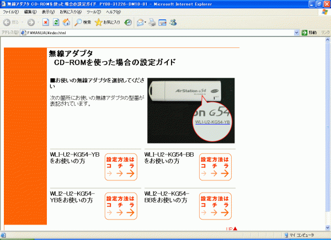Viewport: 331px width, 240px height.
Task: Click the Stop loading icon
Action: (x=46, y=22)
